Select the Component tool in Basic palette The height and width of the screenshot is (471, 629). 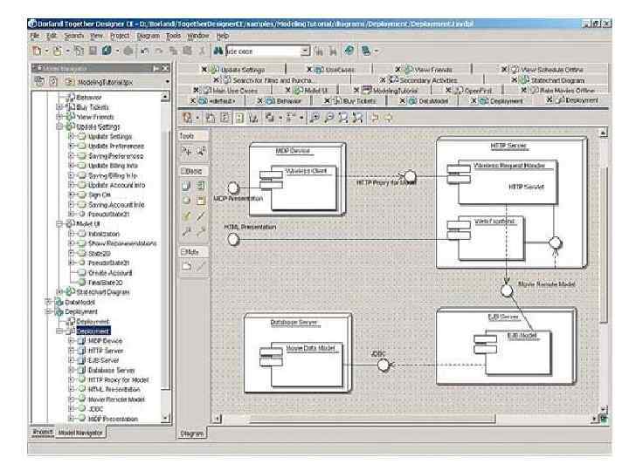[x=201, y=186]
